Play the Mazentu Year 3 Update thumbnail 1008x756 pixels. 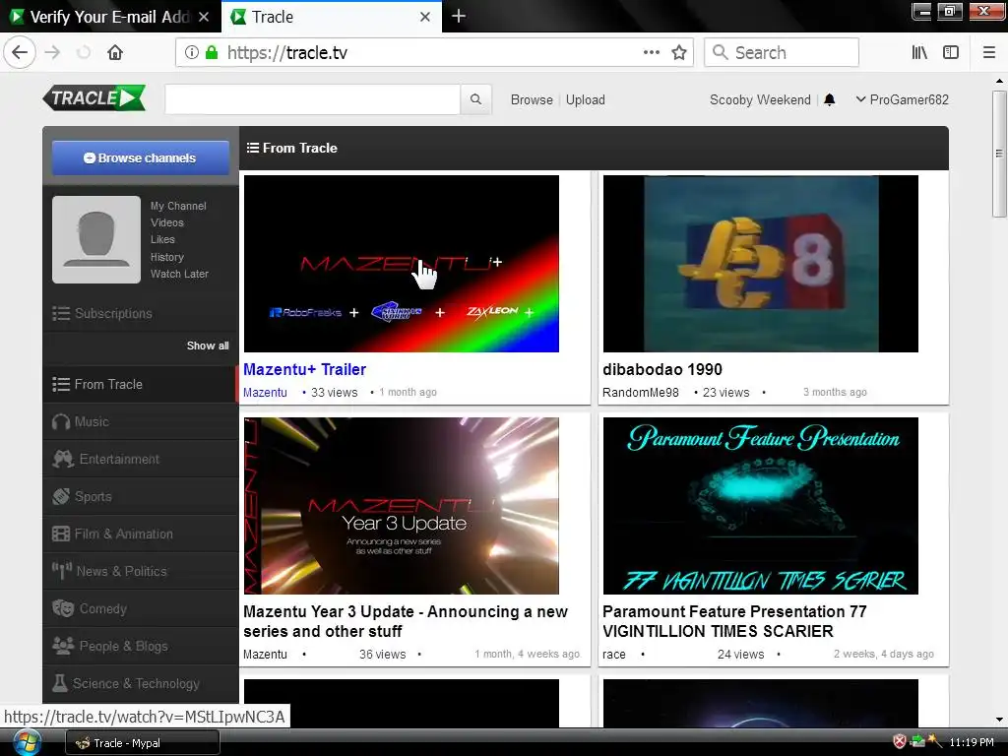(x=402, y=506)
